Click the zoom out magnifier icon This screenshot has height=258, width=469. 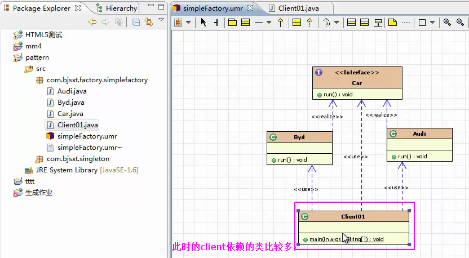click(459, 23)
